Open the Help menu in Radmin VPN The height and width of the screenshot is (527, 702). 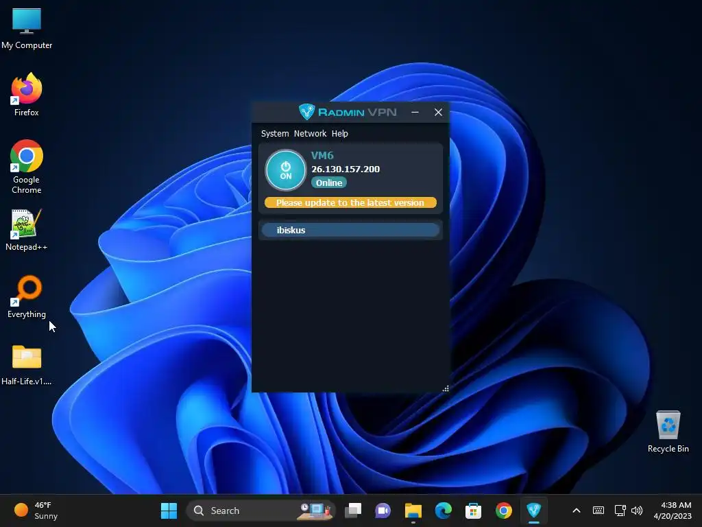340,134
